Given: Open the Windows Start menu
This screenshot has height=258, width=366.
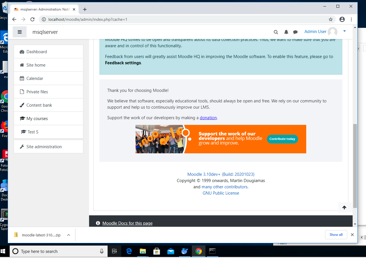Looking at the screenshot, I should point(3,251).
